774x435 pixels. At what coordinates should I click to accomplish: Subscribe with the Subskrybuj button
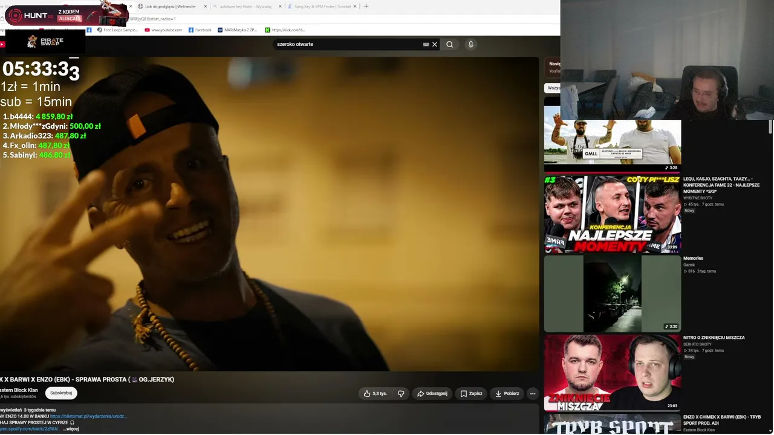tap(61, 393)
